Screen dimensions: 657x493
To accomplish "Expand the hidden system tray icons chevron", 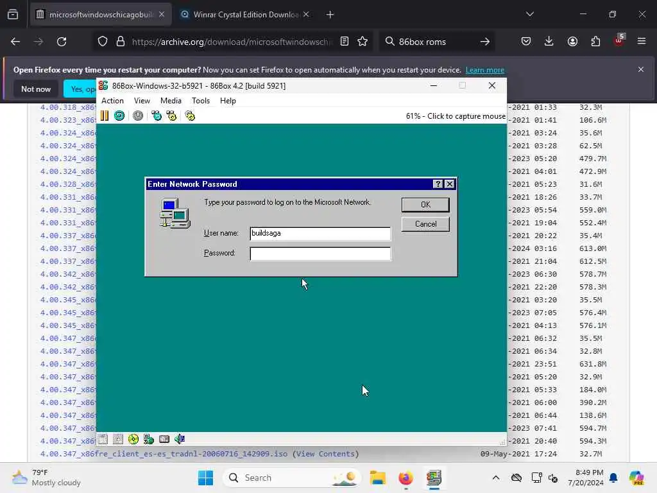I will pyautogui.click(x=496, y=478).
